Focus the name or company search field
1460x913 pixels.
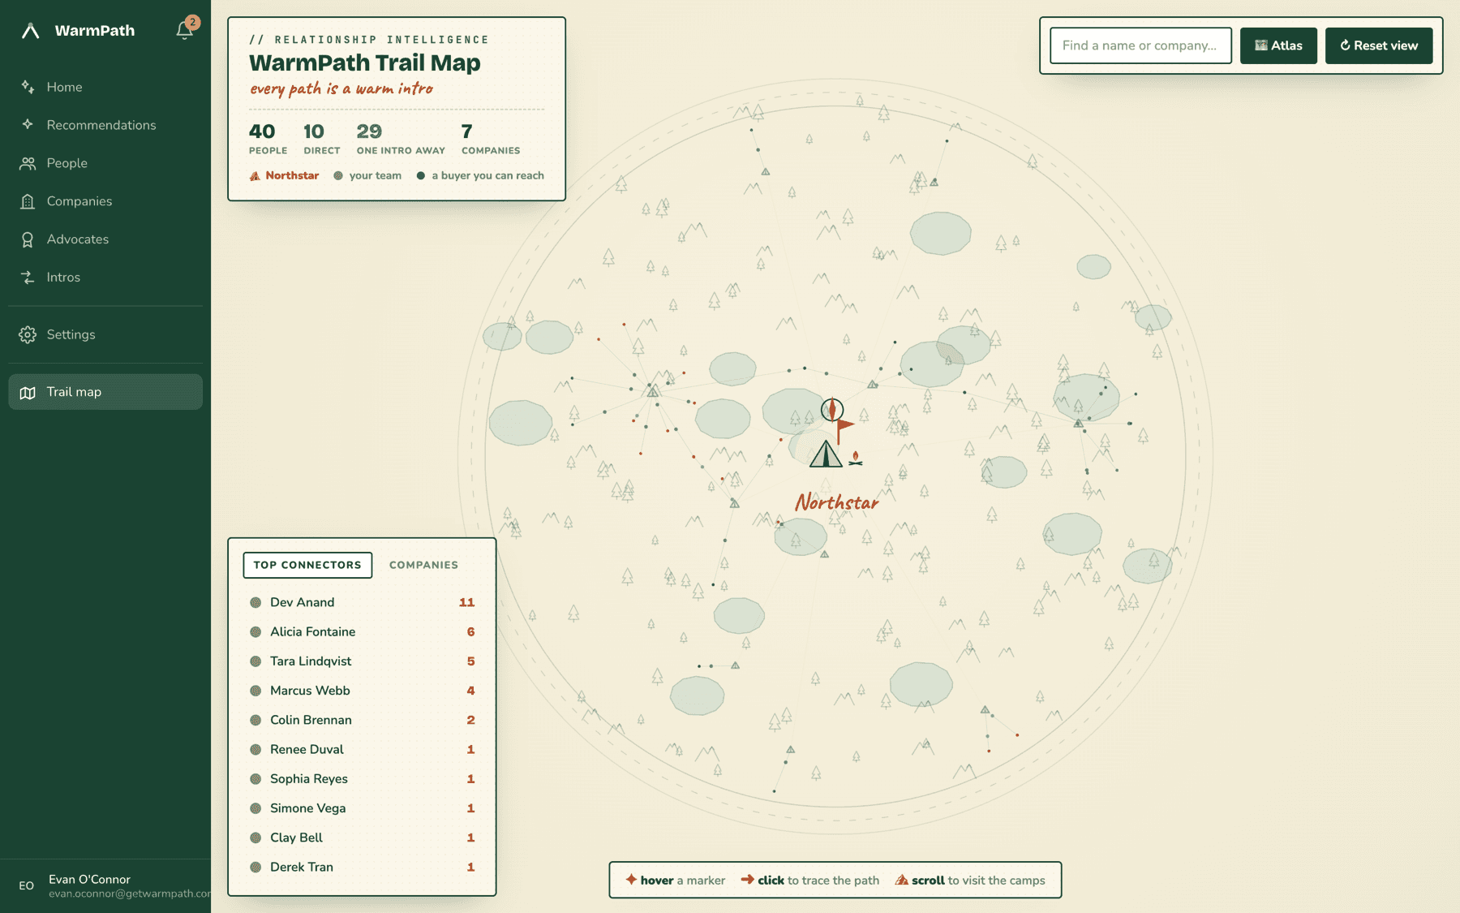pyautogui.click(x=1140, y=45)
